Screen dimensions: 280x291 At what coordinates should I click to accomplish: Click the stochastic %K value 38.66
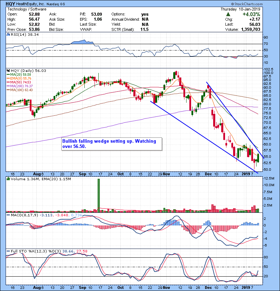point(68,251)
